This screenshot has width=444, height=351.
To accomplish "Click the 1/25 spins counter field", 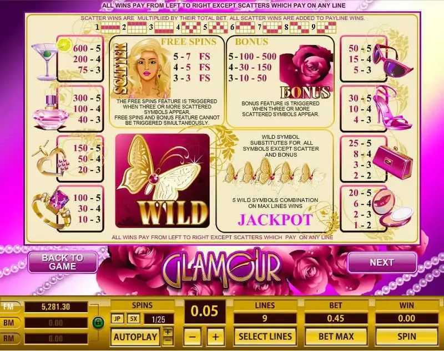I will pos(159,319).
